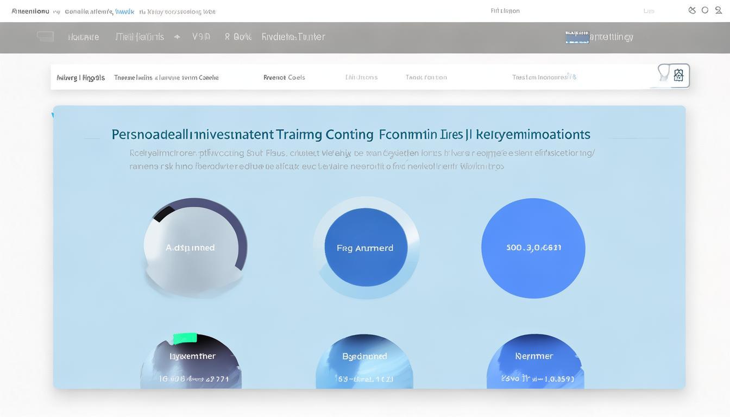This screenshot has height=417, width=730.
Task: Select the 'Tande fonton' tab
Action: coord(426,78)
